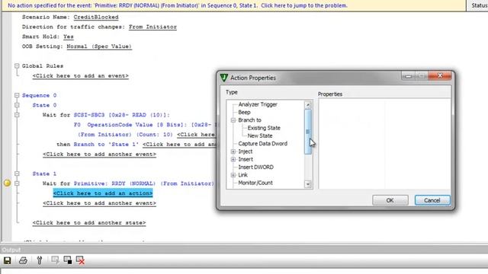
Task: Click the Save icon in Output toolbar
Action: tap(7, 260)
